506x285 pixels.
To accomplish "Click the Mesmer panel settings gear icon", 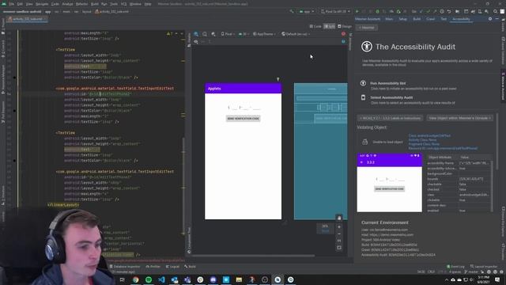I will coord(490,19).
